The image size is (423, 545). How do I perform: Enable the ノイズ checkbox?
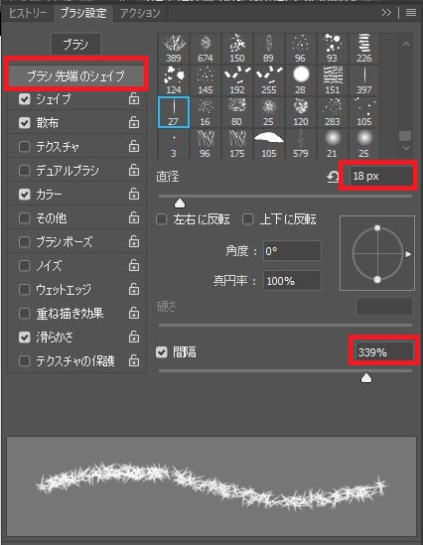point(24,265)
